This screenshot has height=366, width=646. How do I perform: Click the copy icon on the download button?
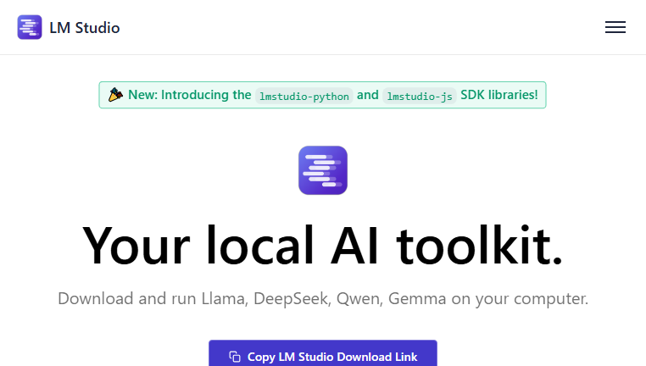[235, 357]
